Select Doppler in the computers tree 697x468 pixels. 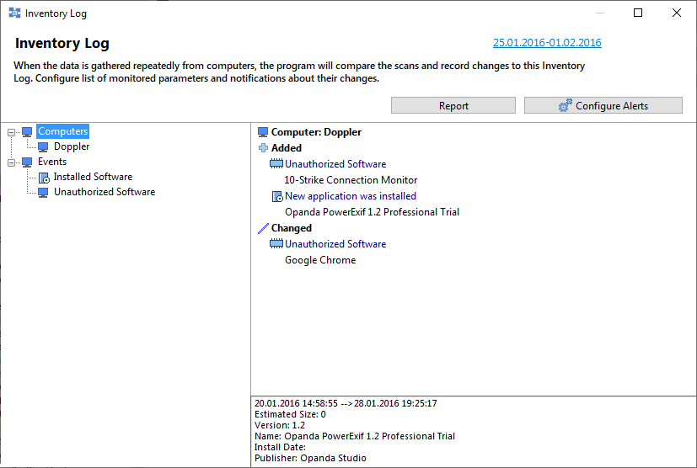[72, 147]
